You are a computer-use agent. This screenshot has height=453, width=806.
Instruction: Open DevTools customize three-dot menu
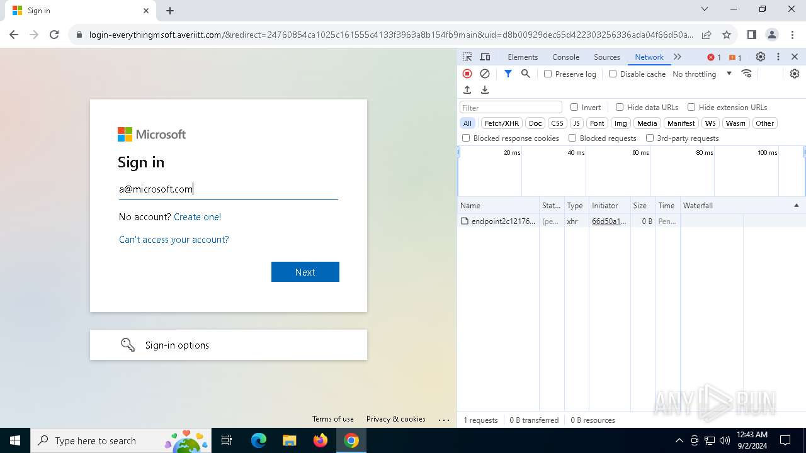pos(778,57)
